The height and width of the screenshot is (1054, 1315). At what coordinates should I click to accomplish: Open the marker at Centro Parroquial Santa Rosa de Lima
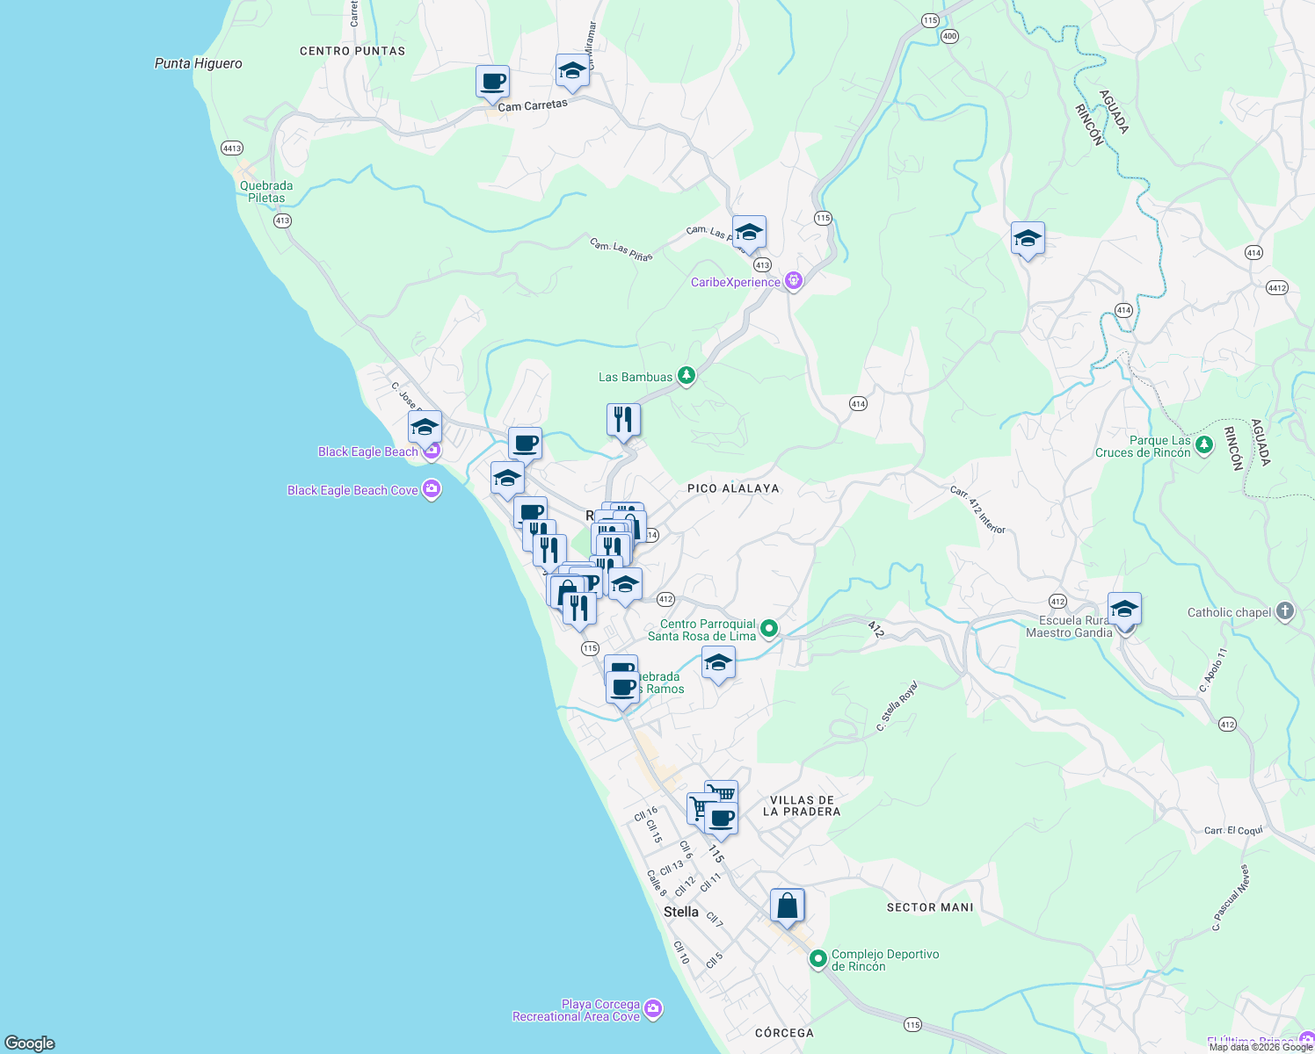pos(769,630)
